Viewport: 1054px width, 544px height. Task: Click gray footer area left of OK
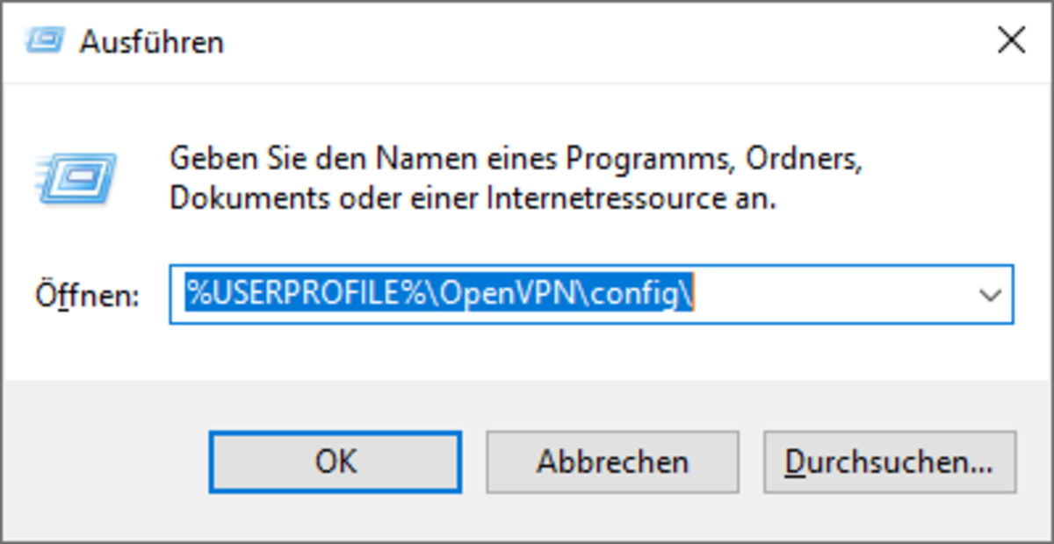click(105, 462)
